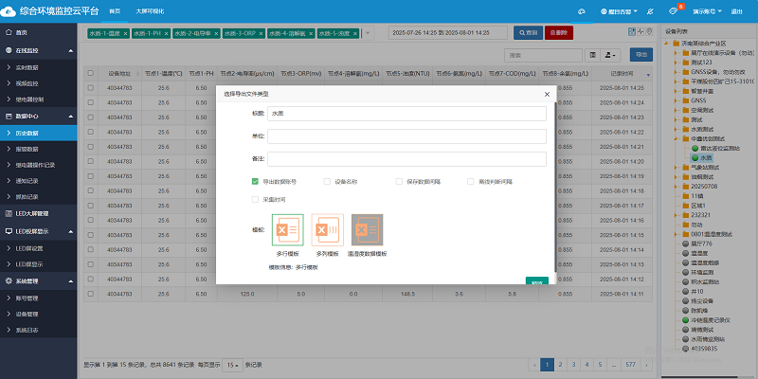Close the export file type dialog
Screen dimensions: 758x379
click(546, 94)
